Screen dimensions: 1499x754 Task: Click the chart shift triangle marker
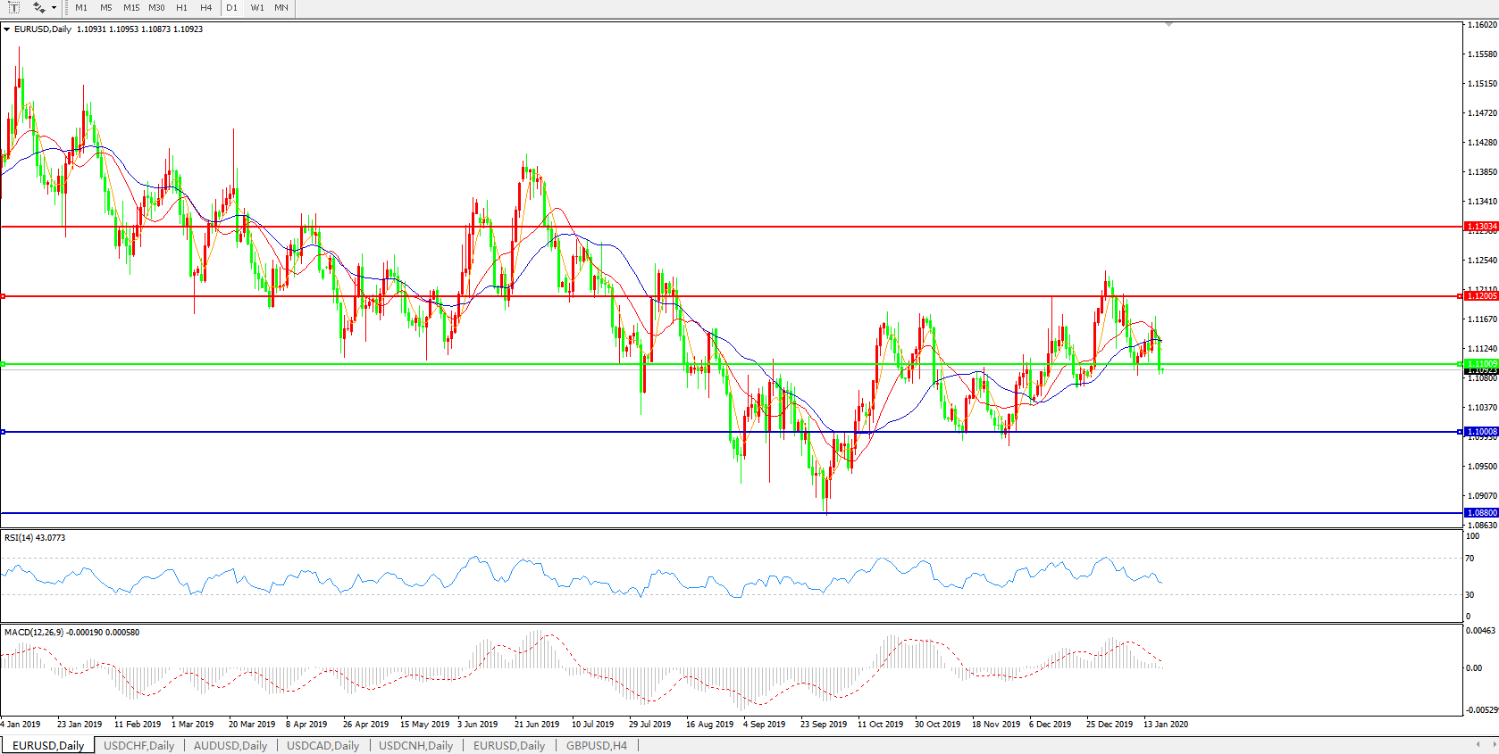pos(1168,25)
